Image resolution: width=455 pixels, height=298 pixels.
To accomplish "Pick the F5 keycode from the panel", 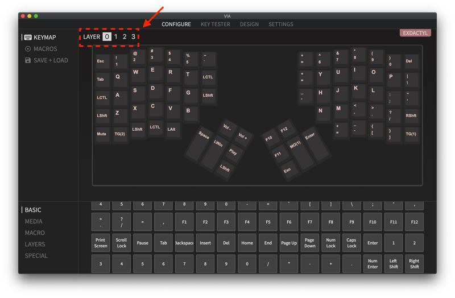I will 268,222.
